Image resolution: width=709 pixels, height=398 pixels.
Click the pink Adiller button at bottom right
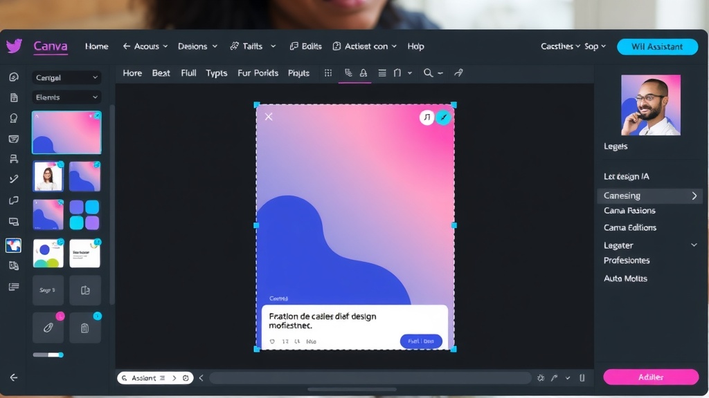(x=650, y=377)
